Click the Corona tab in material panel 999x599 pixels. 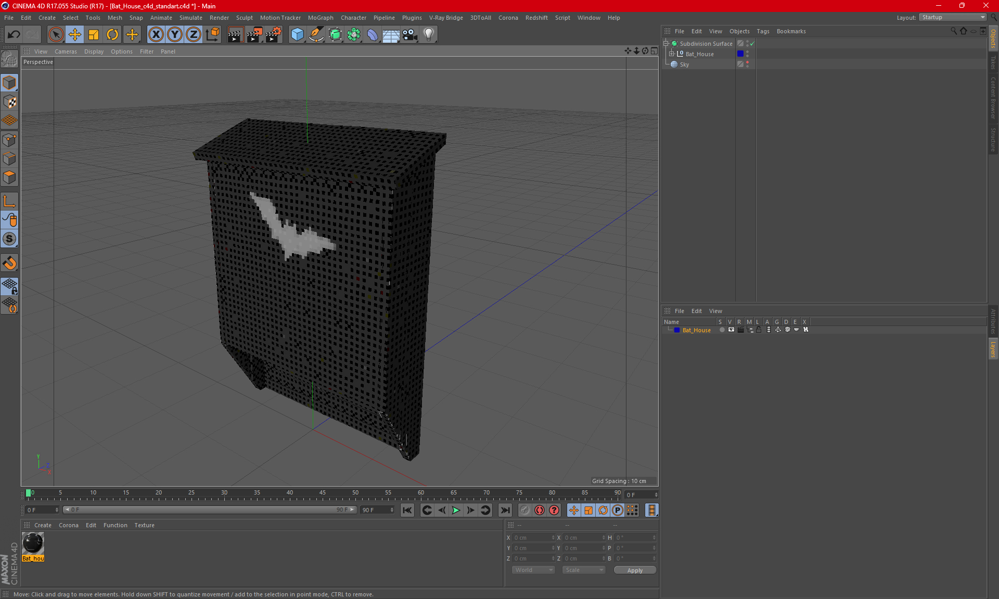click(x=69, y=525)
